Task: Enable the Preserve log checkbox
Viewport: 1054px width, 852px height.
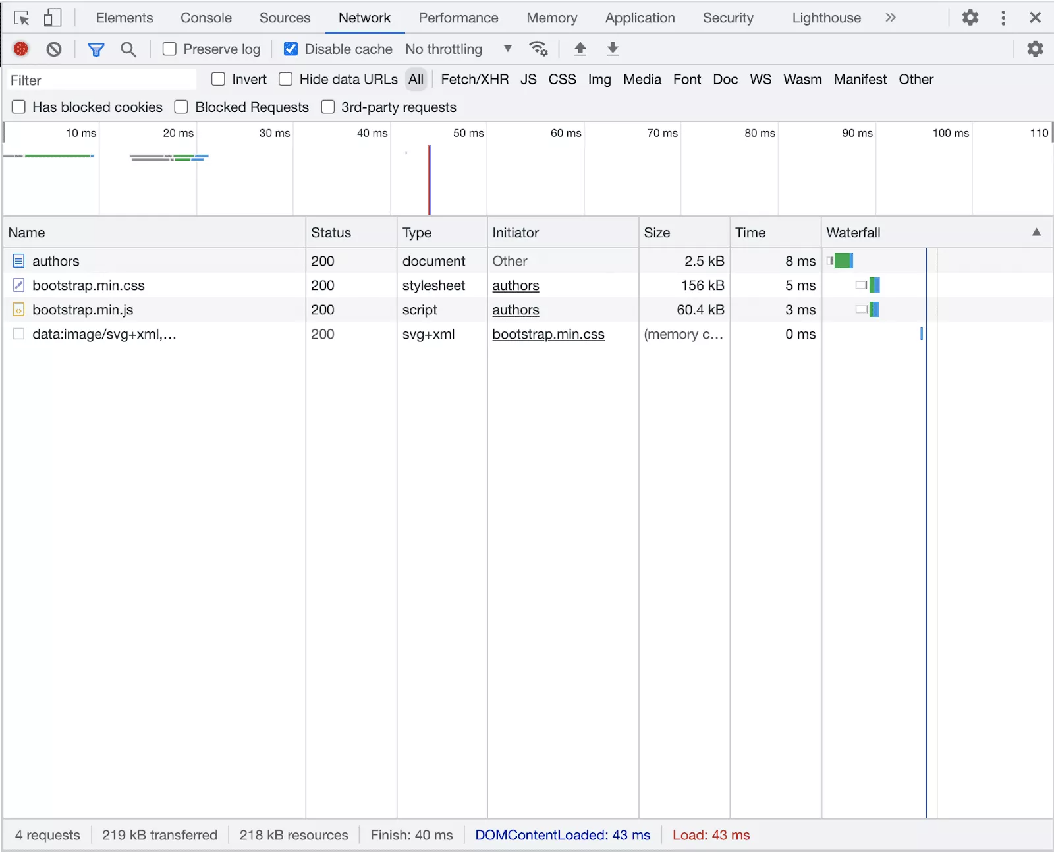Action: tap(170, 49)
